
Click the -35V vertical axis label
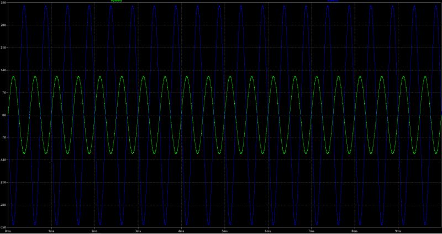pos(4,227)
